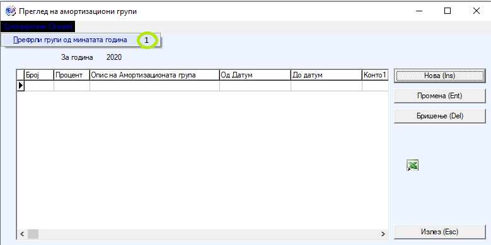Select the До датум column header
This screenshot has height=245, width=491.
pos(326,76)
